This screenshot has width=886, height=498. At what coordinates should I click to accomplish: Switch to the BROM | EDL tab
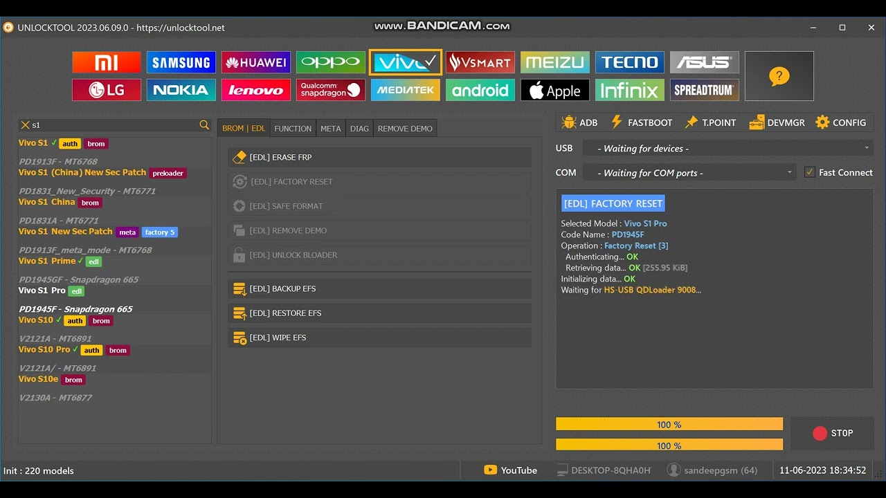pyautogui.click(x=244, y=128)
